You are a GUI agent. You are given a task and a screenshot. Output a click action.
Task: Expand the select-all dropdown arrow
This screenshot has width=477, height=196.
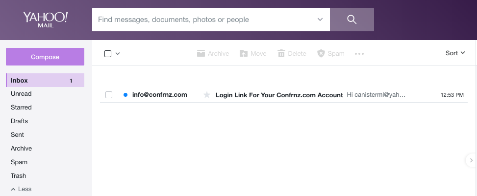click(118, 54)
